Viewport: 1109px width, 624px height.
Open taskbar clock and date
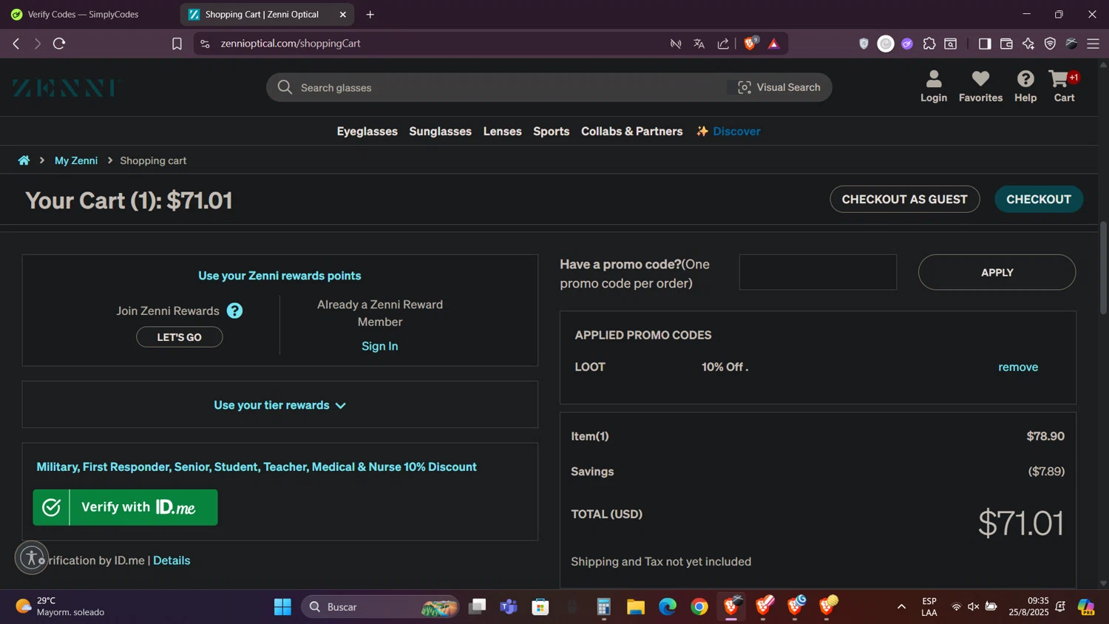pos(1028,606)
